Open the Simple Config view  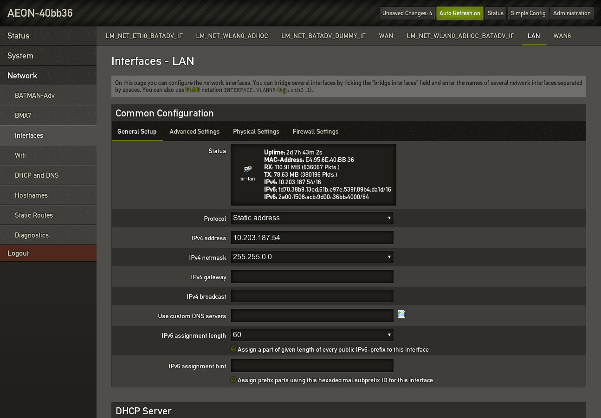click(528, 13)
